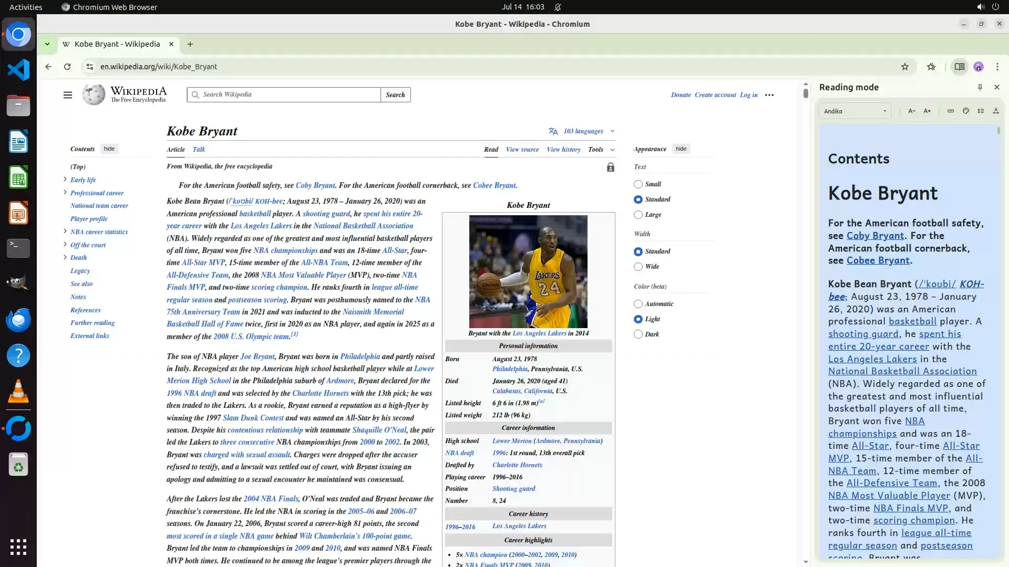Decrease reading mode font size
This screenshot has height=567, width=1009.
(x=911, y=111)
